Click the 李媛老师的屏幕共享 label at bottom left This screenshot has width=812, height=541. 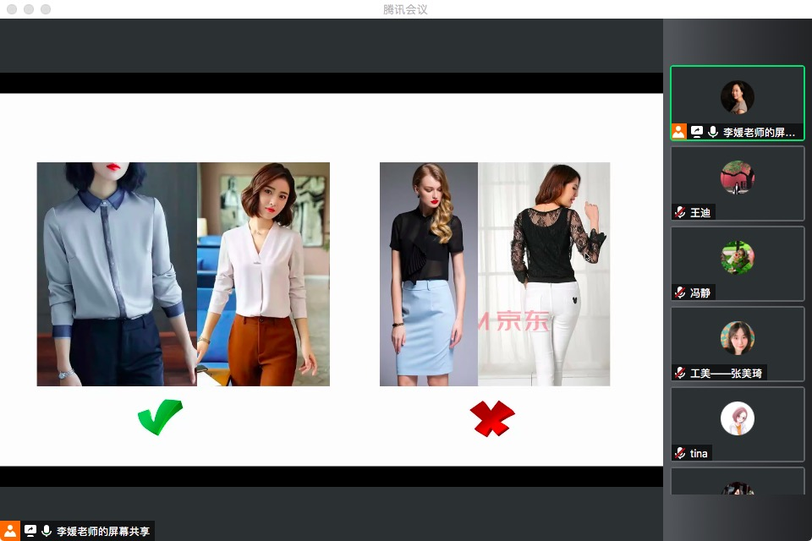pos(102,531)
